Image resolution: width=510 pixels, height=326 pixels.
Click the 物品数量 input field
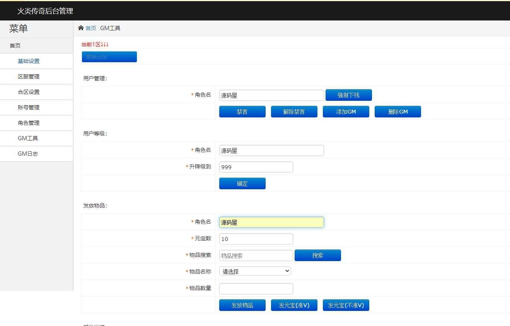pyautogui.click(x=256, y=289)
